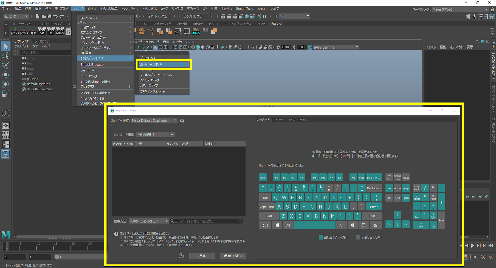Click the Channel Box layers icon
This screenshot has width=496, height=268.
pyautogui.click(x=492, y=16)
